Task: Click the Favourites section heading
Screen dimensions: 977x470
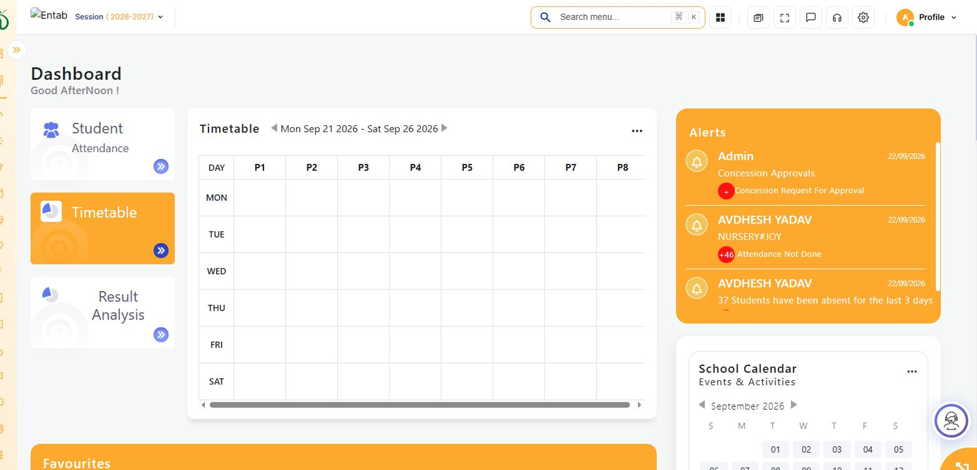Action: 77,463
